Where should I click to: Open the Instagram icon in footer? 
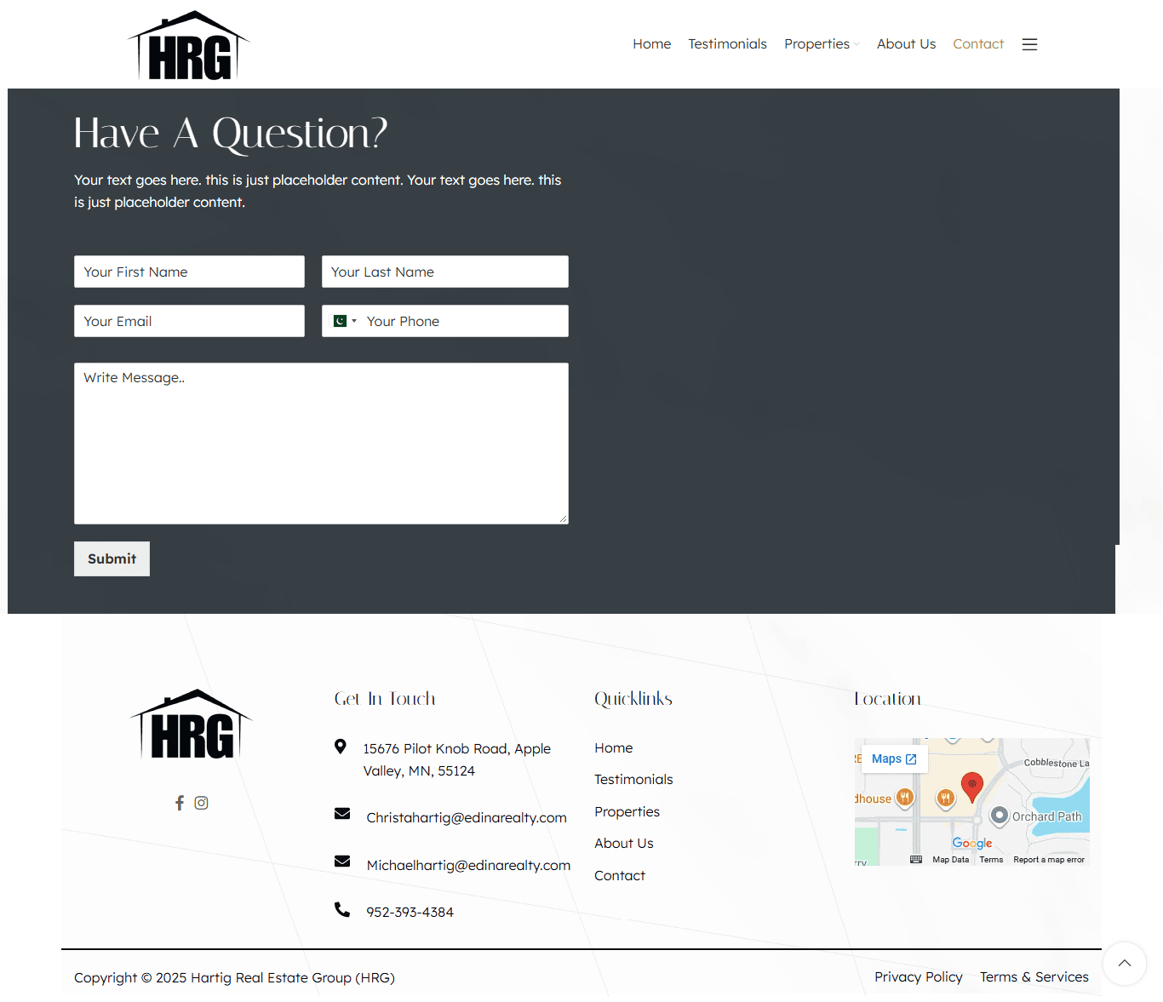point(201,803)
